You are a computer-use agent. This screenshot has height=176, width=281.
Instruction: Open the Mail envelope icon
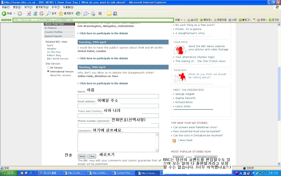point(85,13)
